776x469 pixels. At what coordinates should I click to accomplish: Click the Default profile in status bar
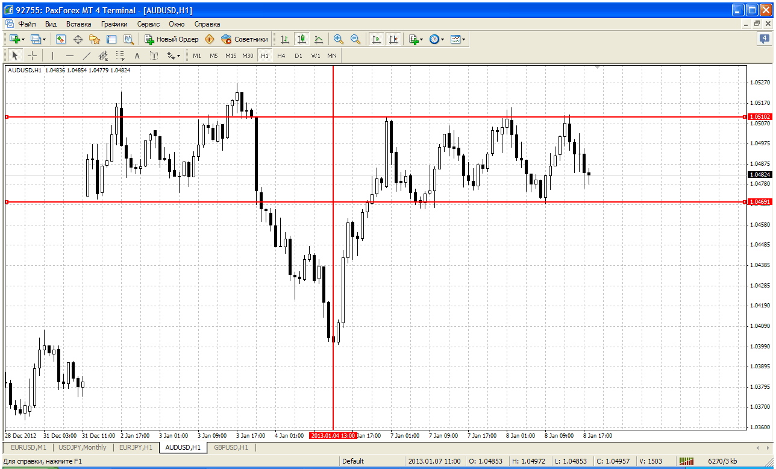(x=353, y=462)
